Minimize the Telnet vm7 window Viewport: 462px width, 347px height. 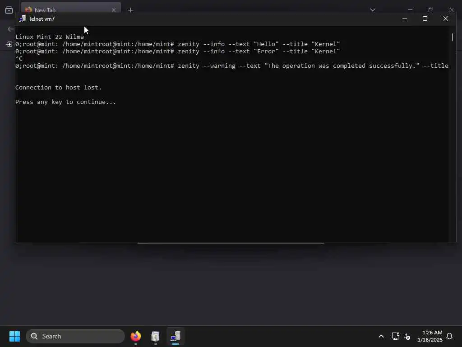[405, 19]
